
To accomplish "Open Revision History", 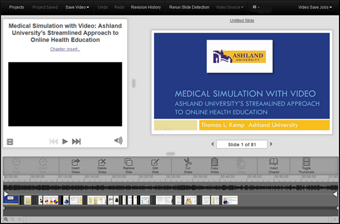I will tap(146, 7).
